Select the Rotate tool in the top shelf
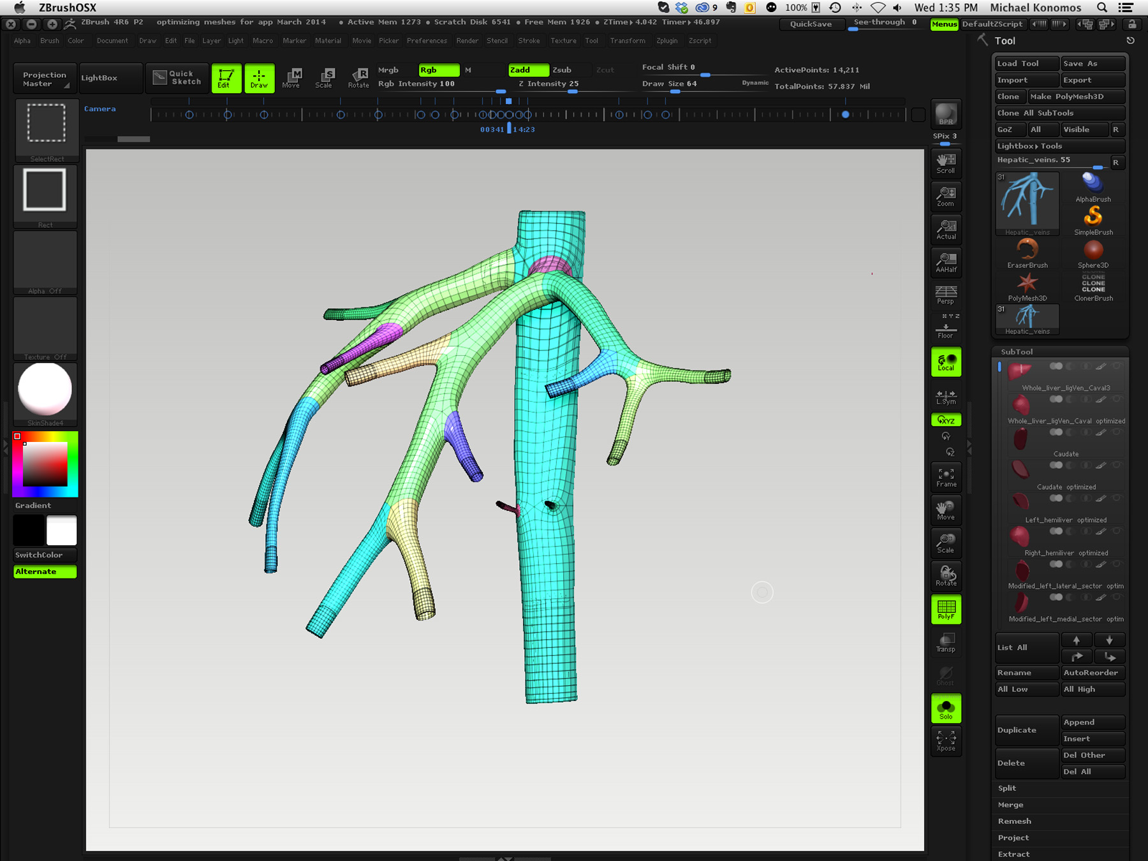 (358, 78)
